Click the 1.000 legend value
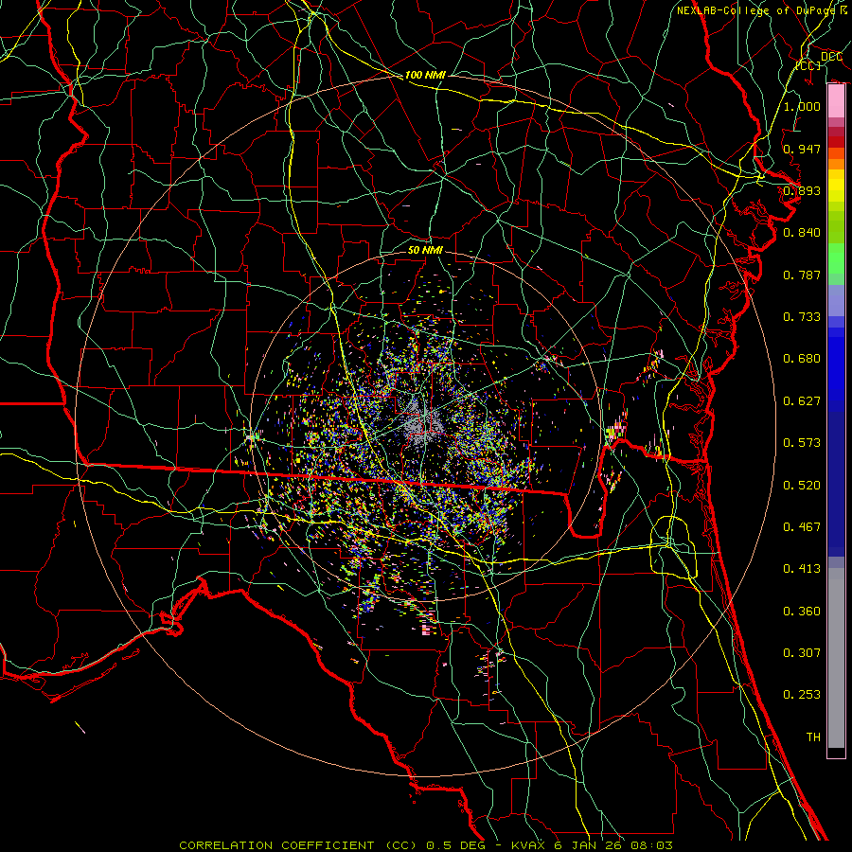Screen dimensions: 852x852 click(802, 106)
